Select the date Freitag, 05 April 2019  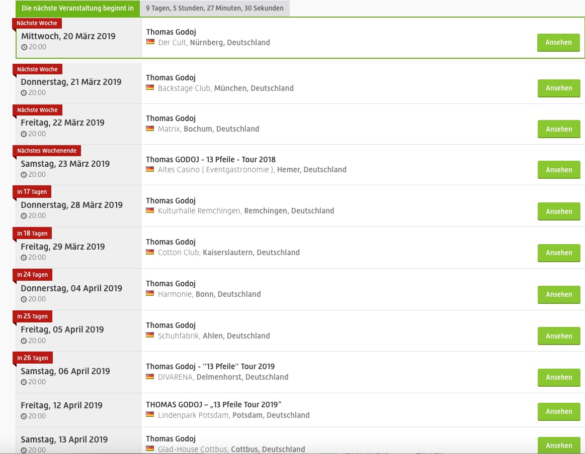62,329
